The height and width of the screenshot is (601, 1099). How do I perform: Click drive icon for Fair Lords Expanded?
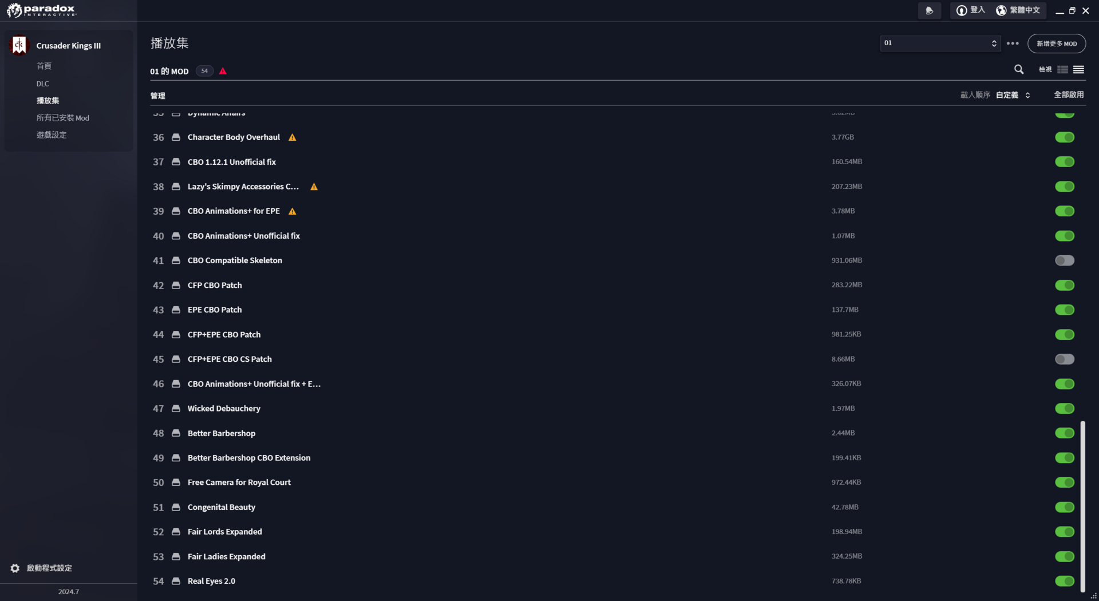pyautogui.click(x=176, y=532)
